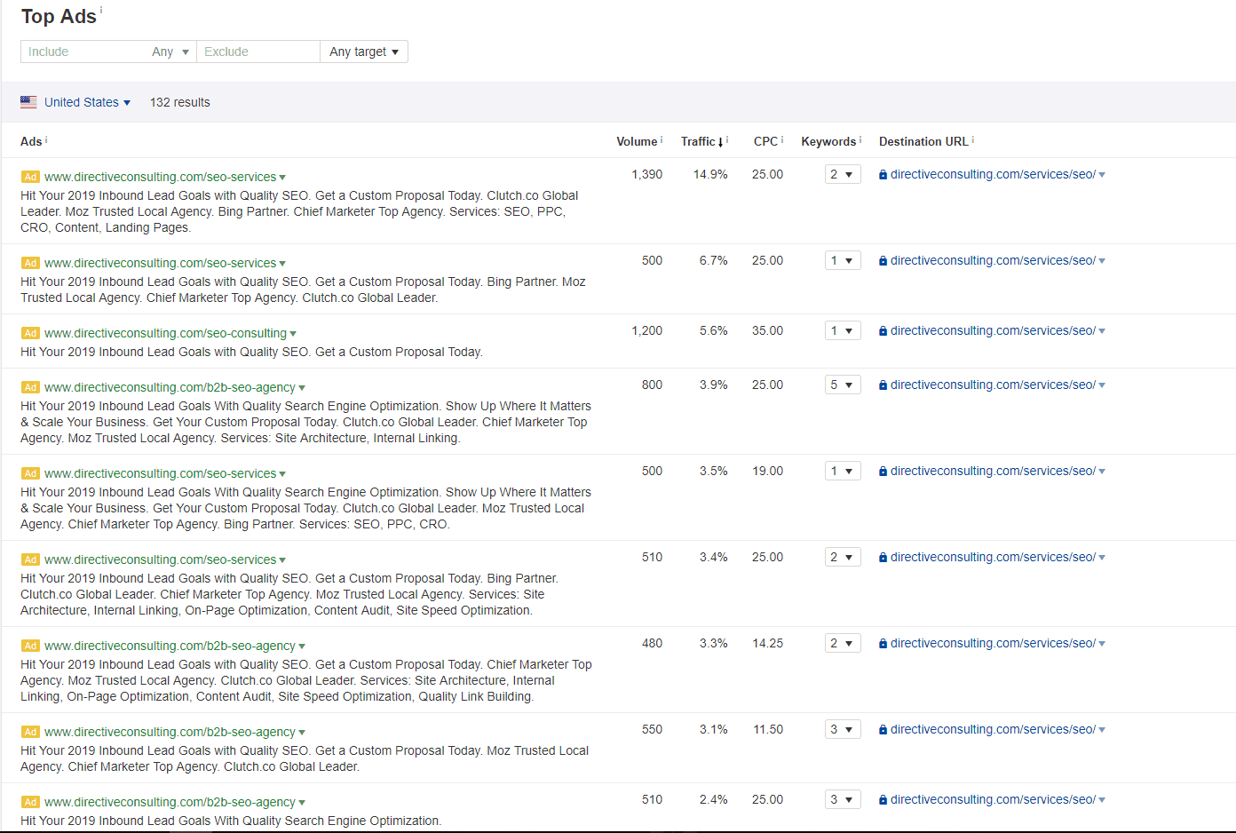
Task: Click the Ad badge on the first result
Action: click(30, 177)
